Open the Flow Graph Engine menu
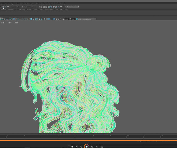The image size is (177, 148). (x=50, y=4)
